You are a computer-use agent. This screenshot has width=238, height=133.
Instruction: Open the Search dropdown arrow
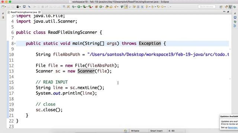click(x=118, y=7)
